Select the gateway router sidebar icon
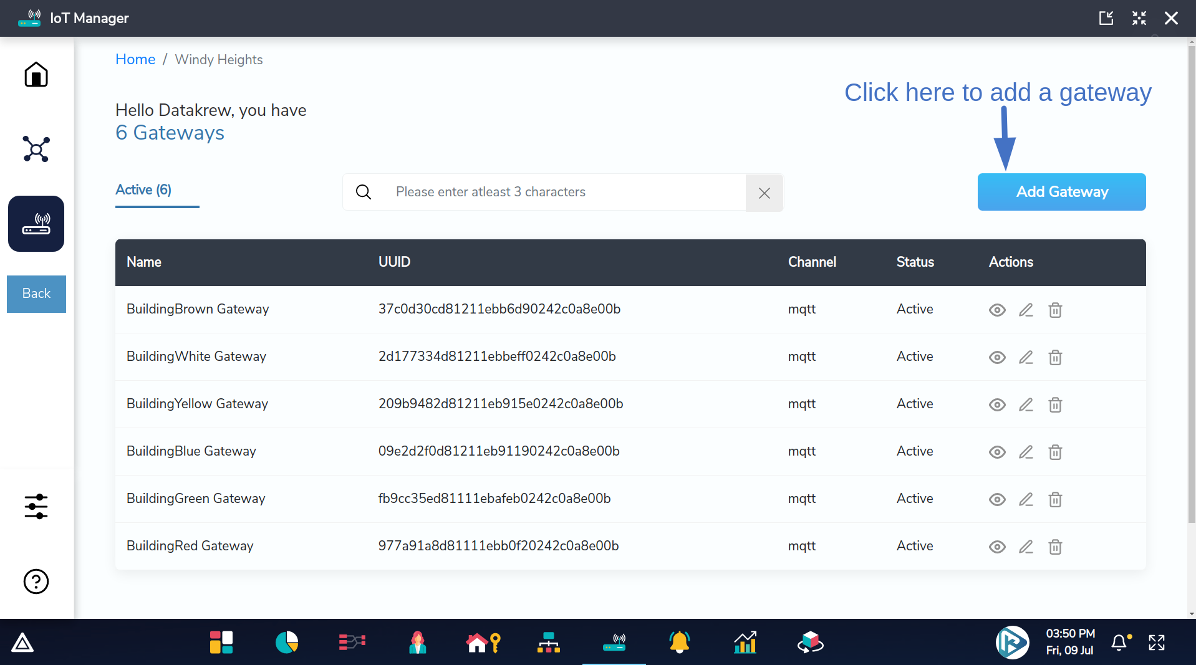 (x=36, y=224)
